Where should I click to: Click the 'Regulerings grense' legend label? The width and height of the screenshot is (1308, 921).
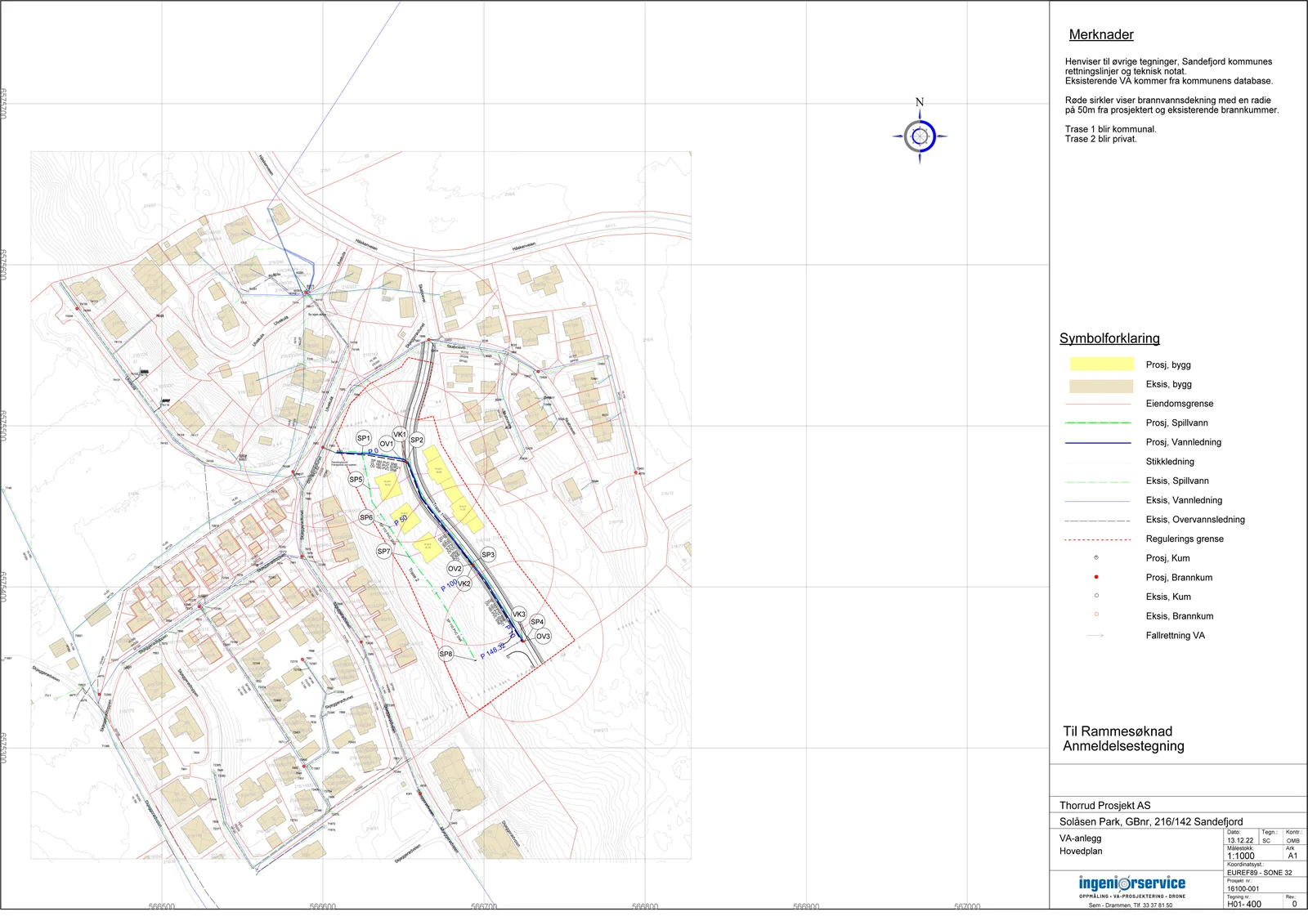click(1185, 539)
